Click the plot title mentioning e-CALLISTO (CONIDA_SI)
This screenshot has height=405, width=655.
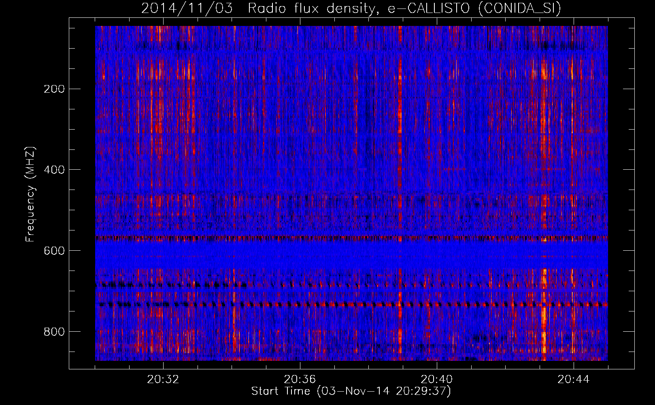point(351,8)
